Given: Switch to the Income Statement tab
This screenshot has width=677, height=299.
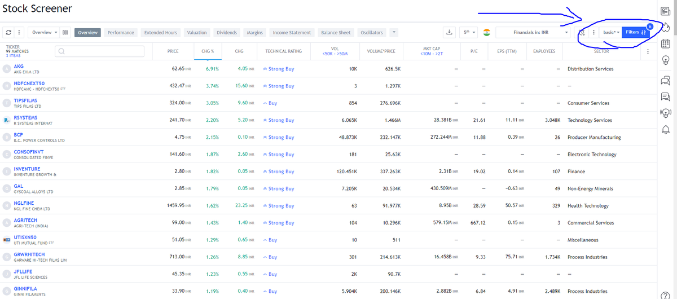Looking at the screenshot, I should [292, 33].
